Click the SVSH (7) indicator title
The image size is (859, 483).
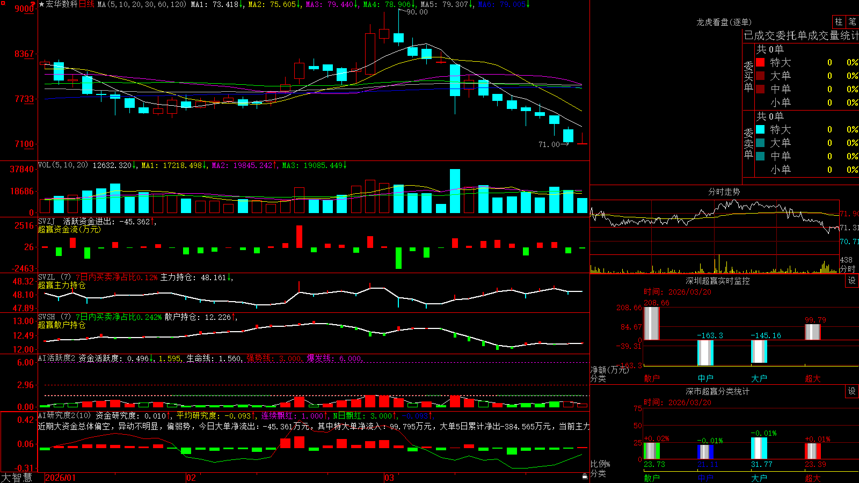[x=54, y=317]
